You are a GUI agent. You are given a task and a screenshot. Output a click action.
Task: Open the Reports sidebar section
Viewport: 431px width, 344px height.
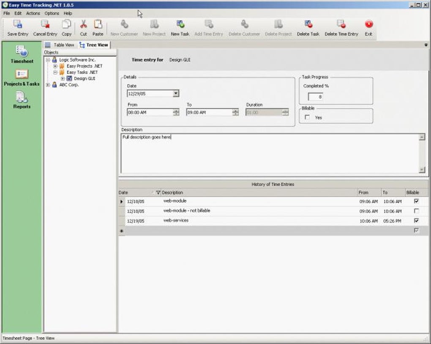tap(22, 100)
